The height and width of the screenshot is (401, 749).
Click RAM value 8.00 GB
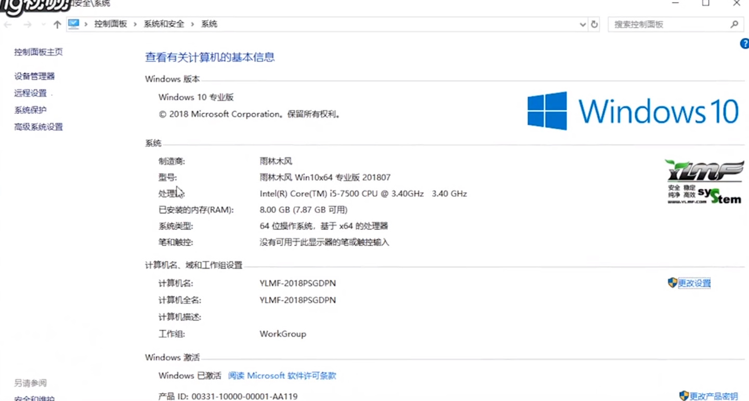pos(304,210)
